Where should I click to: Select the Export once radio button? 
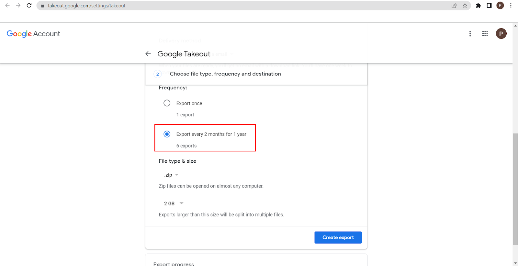coord(167,103)
